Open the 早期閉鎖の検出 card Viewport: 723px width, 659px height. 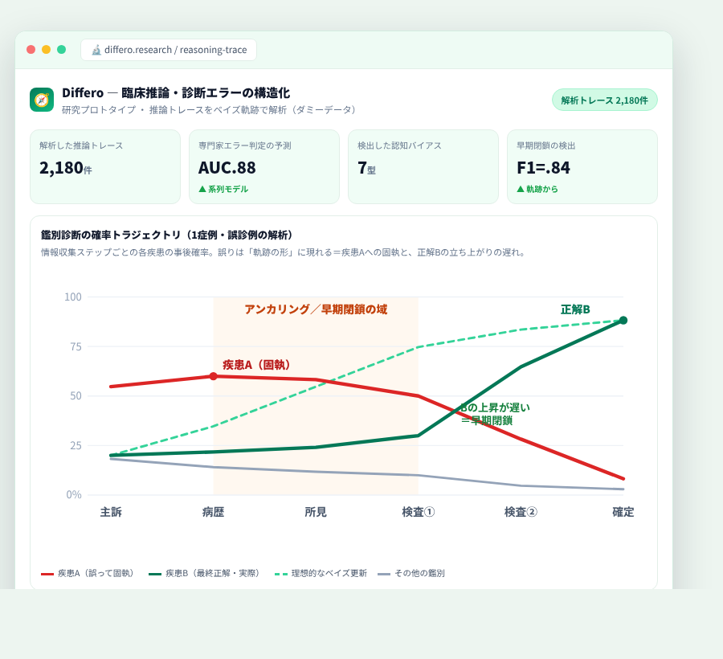(x=582, y=166)
